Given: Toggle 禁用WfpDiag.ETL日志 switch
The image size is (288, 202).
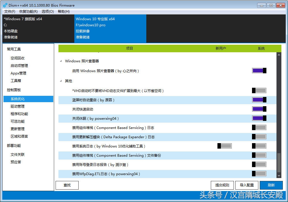Looking at the screenshot, I should pos(259,174).
